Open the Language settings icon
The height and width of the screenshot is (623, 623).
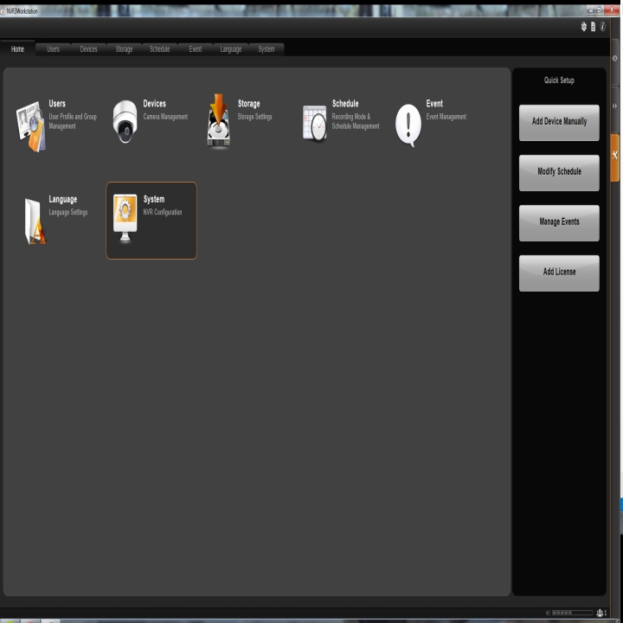pos(33,221)
